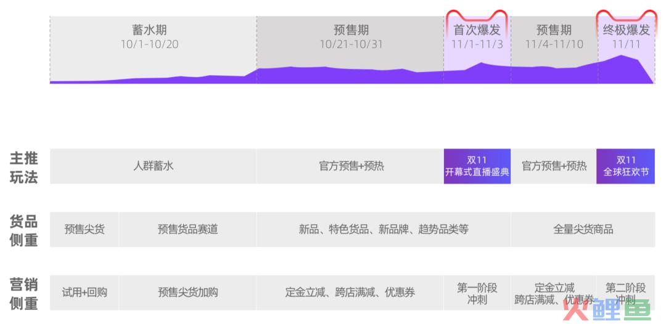The width and height of the screenshot is (666, 324).
Task: Click the 全球狂欢节 purple cell
Action: (x=626, y=166)
